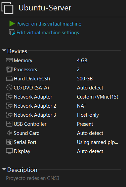Click the CD/DVD Auto detect value
The height and width of the screenshot is (187, 126).
tap(90, 88)
